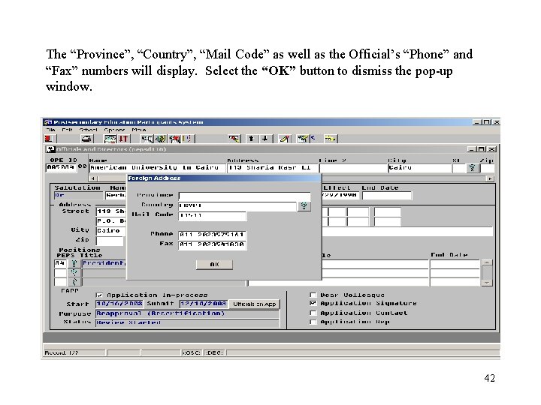Click the Submit date field
541x405 pixels.
(204, 304)
